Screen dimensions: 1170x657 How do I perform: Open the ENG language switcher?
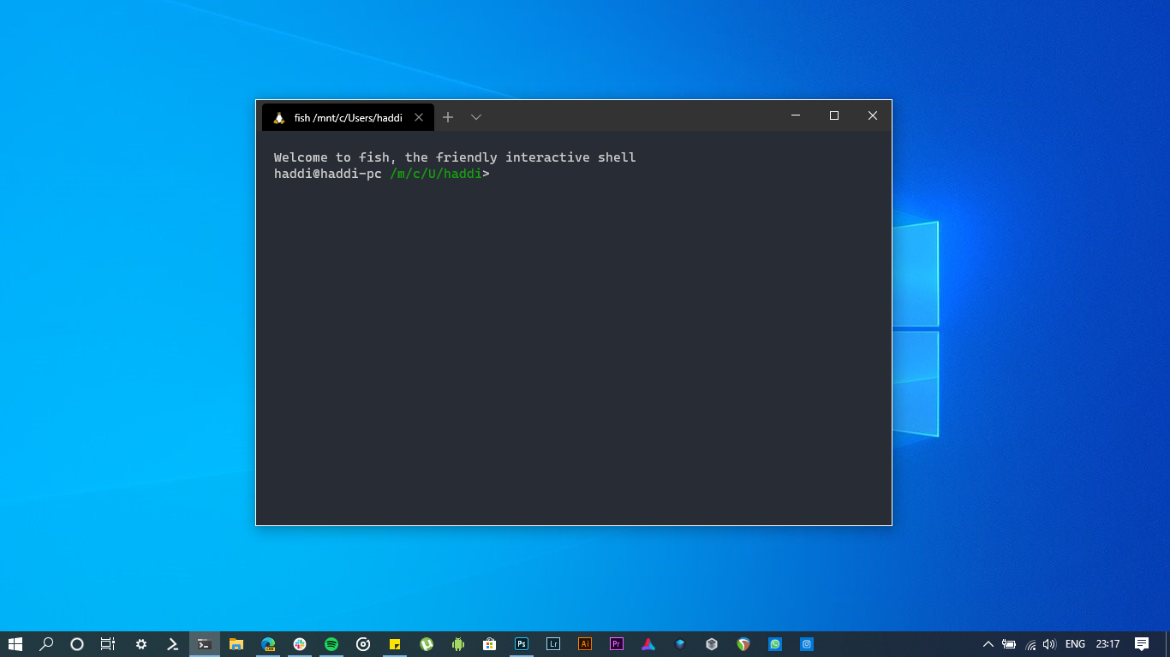(x=1076, y=643)
